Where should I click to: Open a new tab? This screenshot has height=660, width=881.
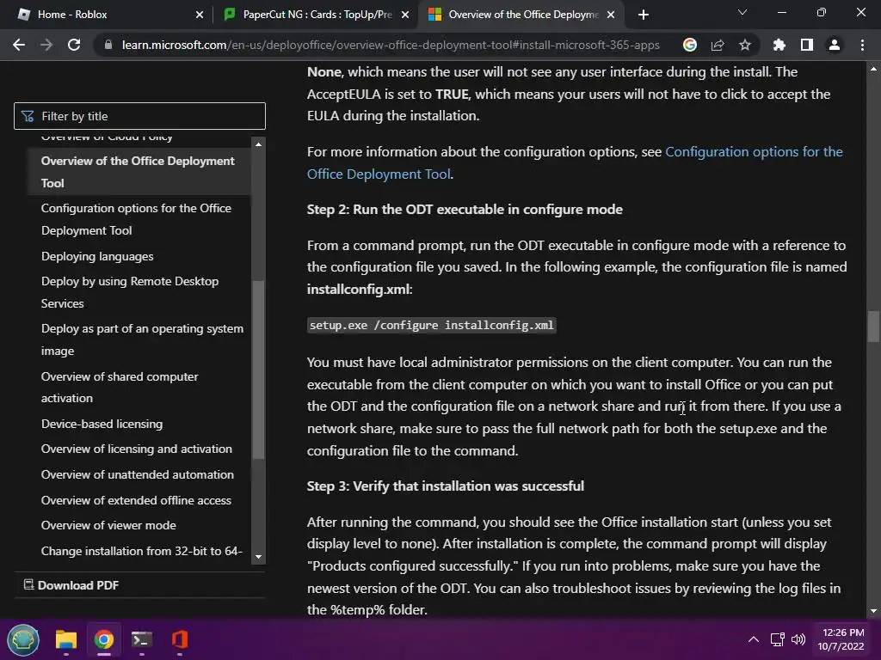coord(644,15)
